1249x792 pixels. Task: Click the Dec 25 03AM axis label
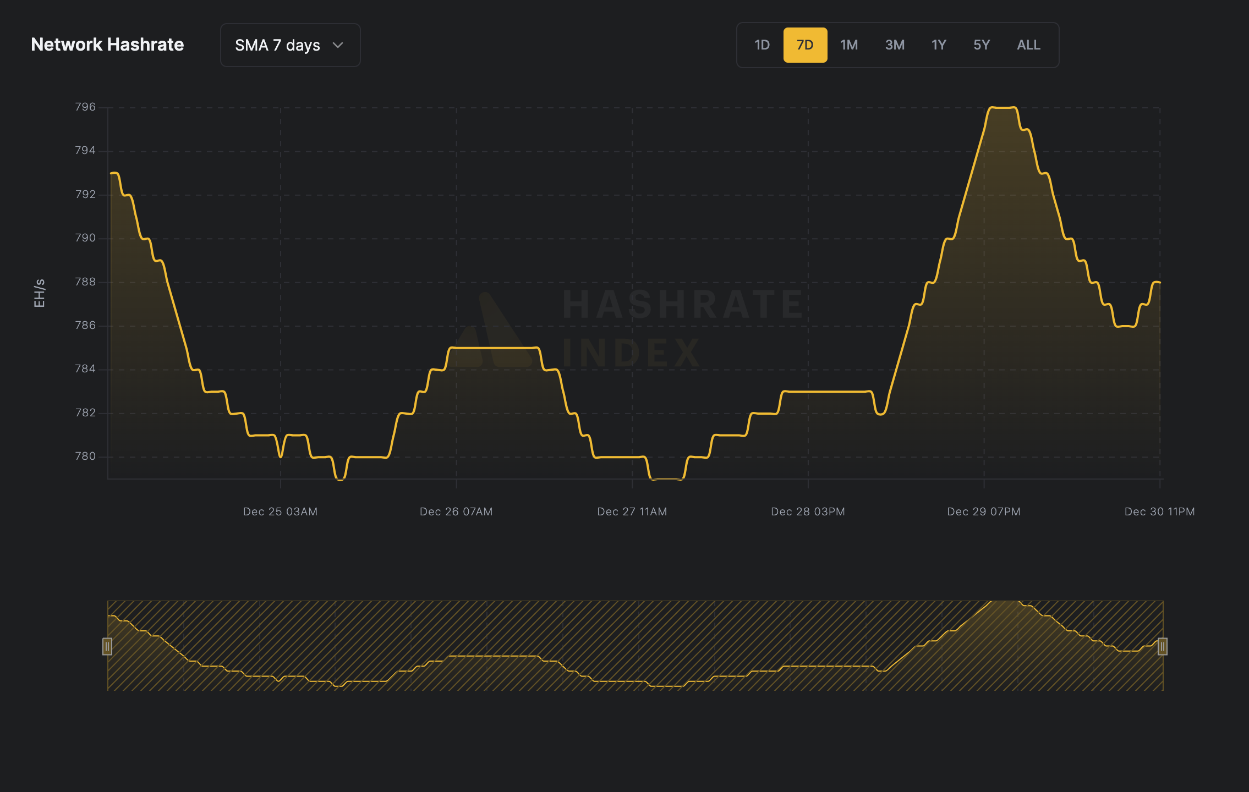point(281,512)
